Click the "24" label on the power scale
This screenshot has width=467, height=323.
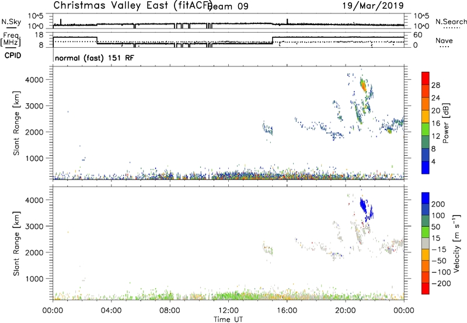pyautogui.click(x=435, y=98)
